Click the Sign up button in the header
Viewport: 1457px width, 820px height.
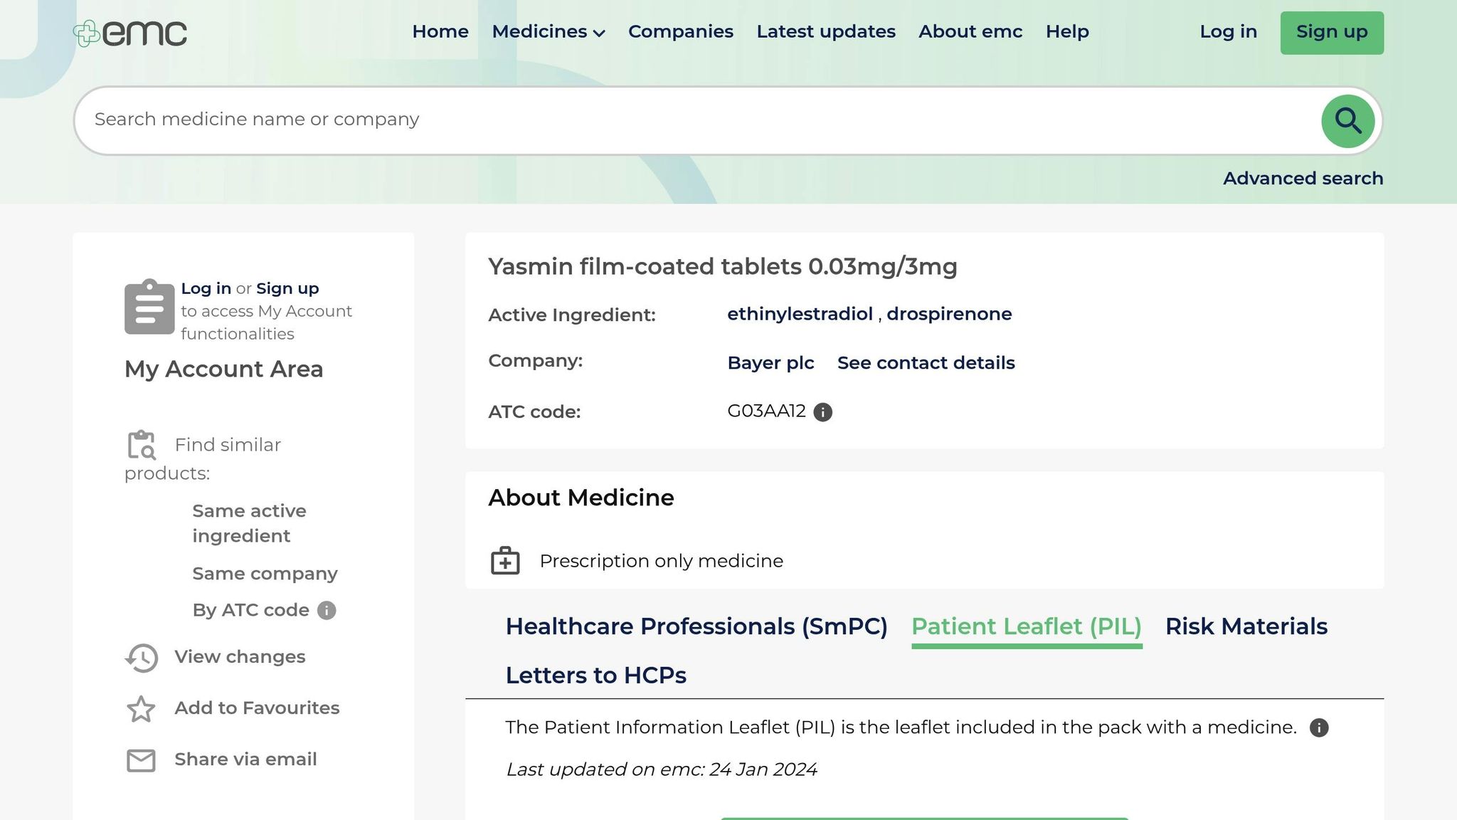[1331, 33]
